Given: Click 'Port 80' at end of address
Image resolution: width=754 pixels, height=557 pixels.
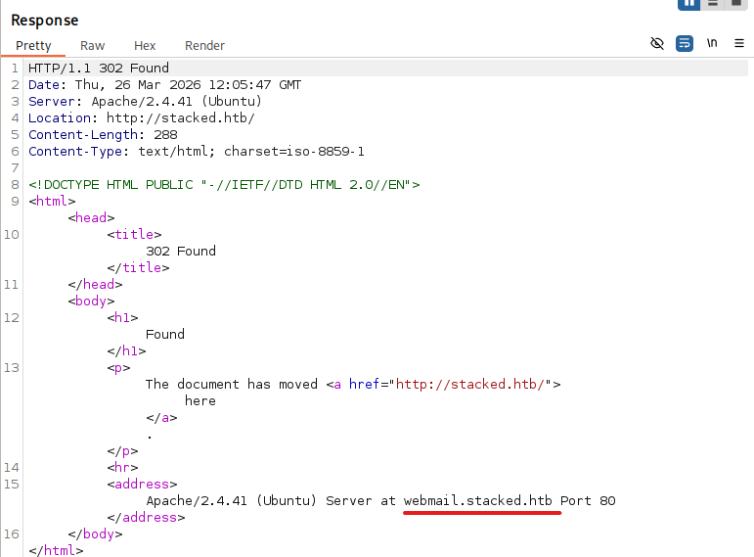Looking at the screenshot, I should point(588,500).
